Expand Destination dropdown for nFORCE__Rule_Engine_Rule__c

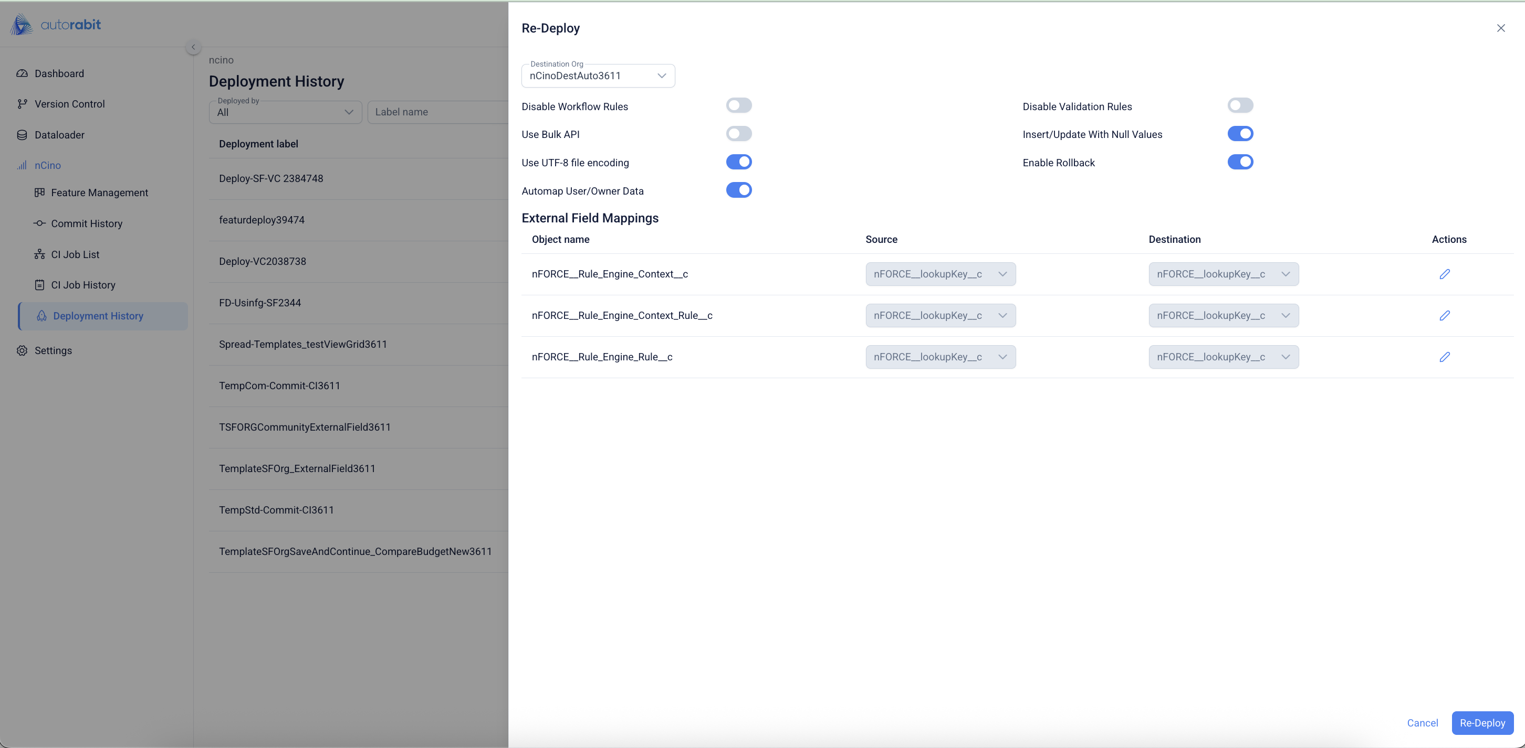coord(1223,357)
